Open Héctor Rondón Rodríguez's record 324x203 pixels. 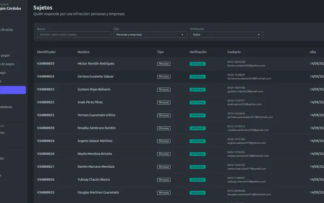coord(96,64)
